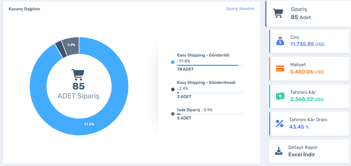Click the green banknote Tahmini Kâr icon
Image resolution: width=351 pixels, height=166 pixels.
280,96
